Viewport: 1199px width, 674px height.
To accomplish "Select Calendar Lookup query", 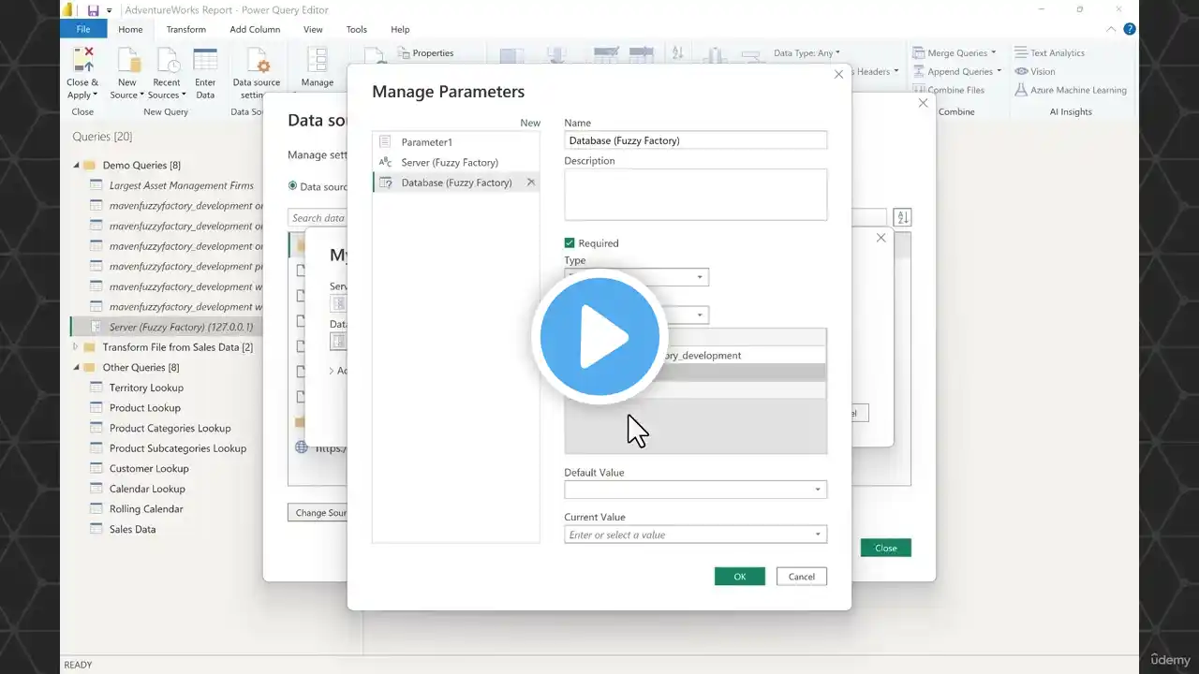I will (147, 489).
